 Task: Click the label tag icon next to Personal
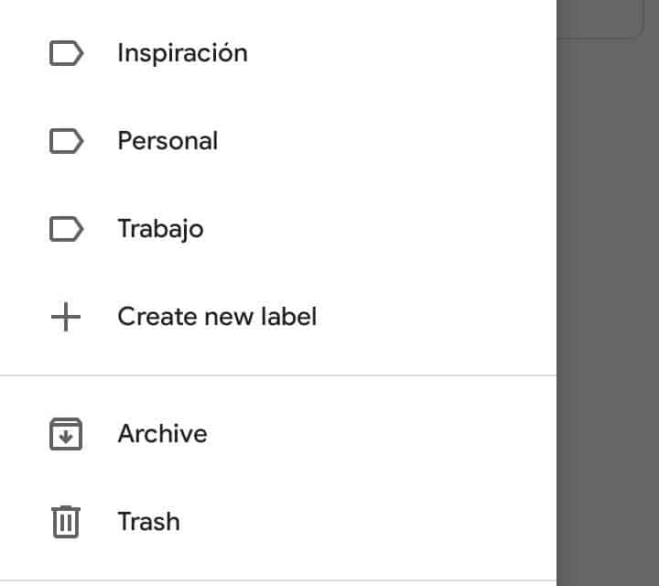tap(65, 141)
